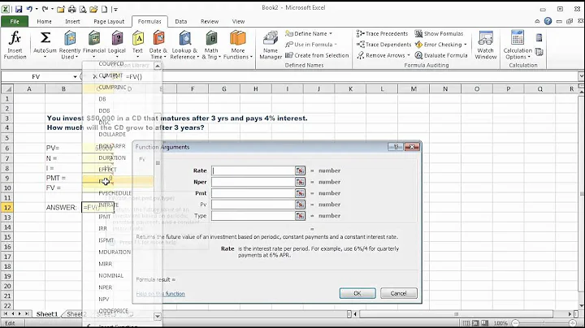Screen dimensions: 585x328
Task: Select the Sheet1 worksheet tab
Action: tap(47, 314)
